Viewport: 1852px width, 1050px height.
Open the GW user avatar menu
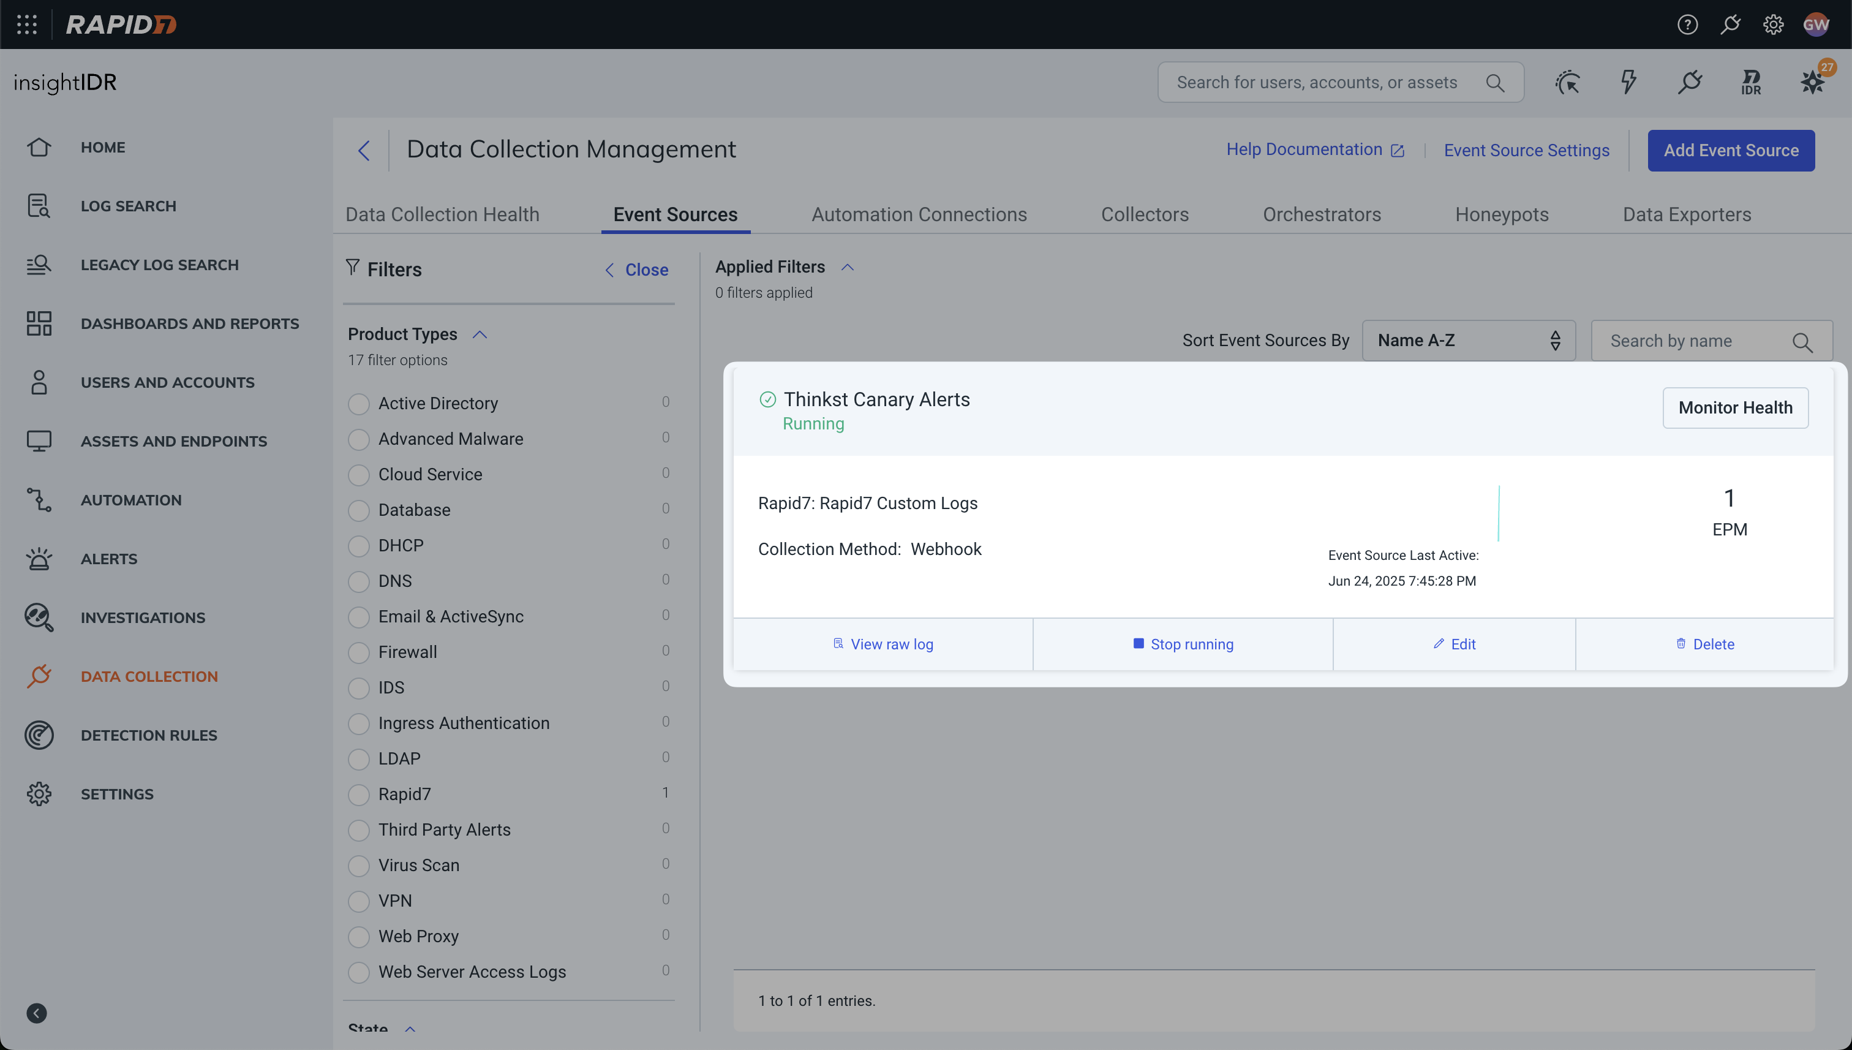pos(1816,25)
